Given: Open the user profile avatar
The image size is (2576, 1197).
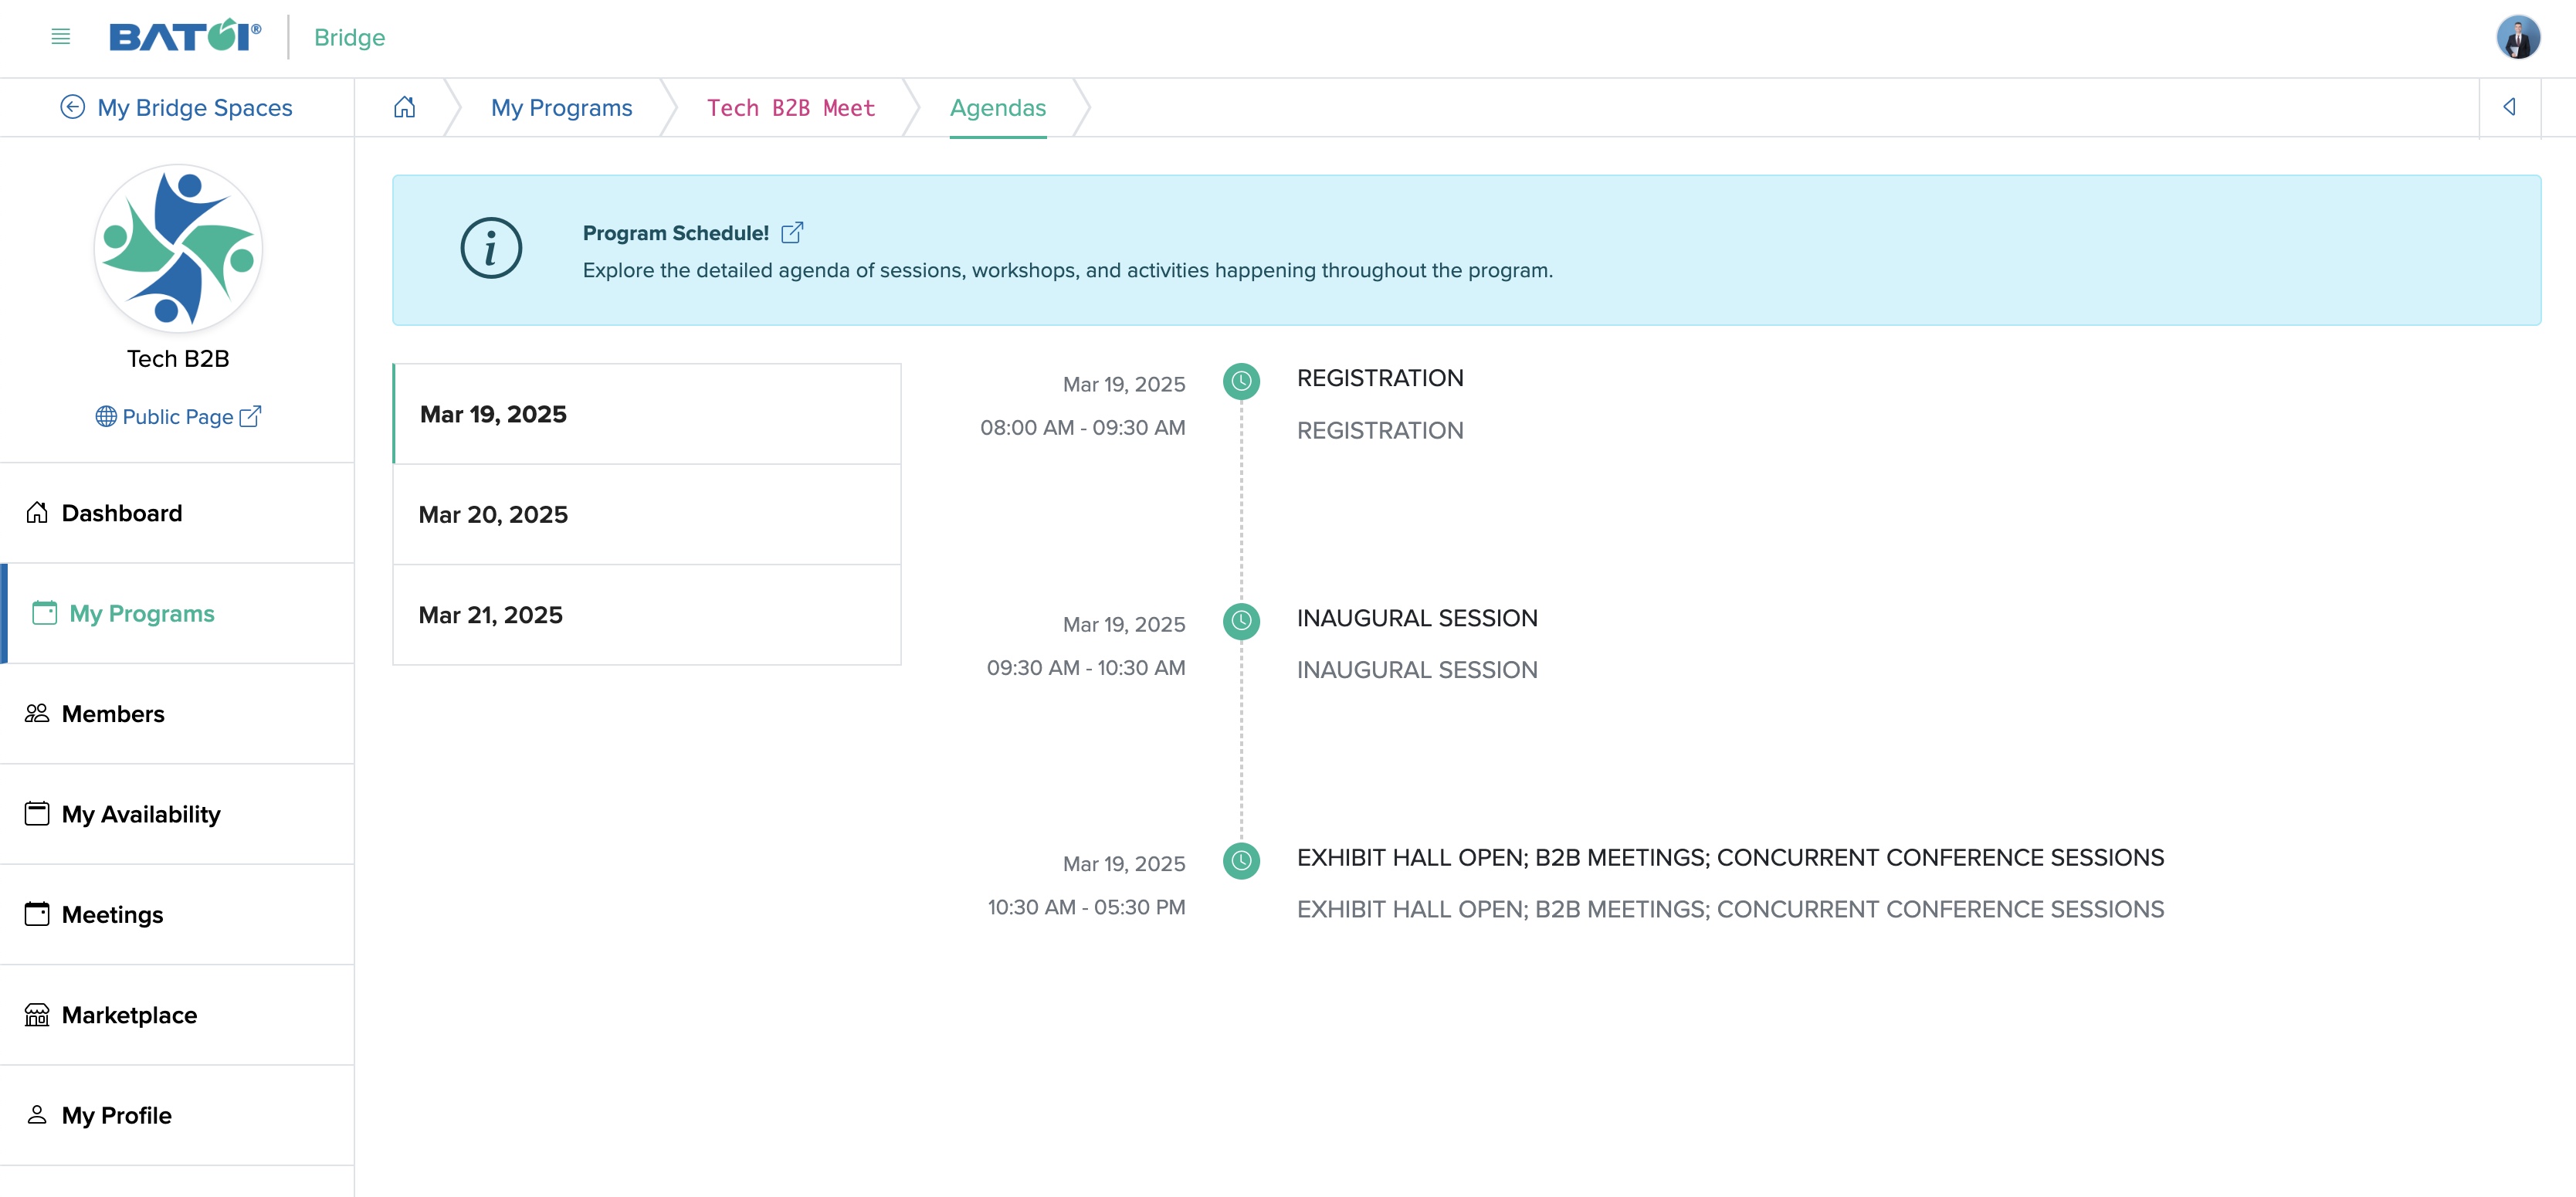Looking at the screenshot, I should click(x=2517, y=37).
